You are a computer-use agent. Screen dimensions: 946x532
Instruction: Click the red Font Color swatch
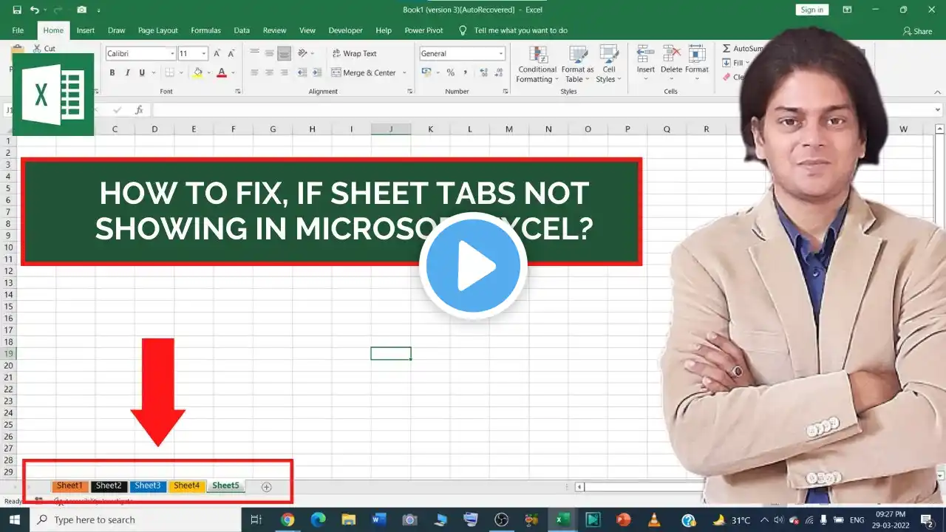pos(222,72)
